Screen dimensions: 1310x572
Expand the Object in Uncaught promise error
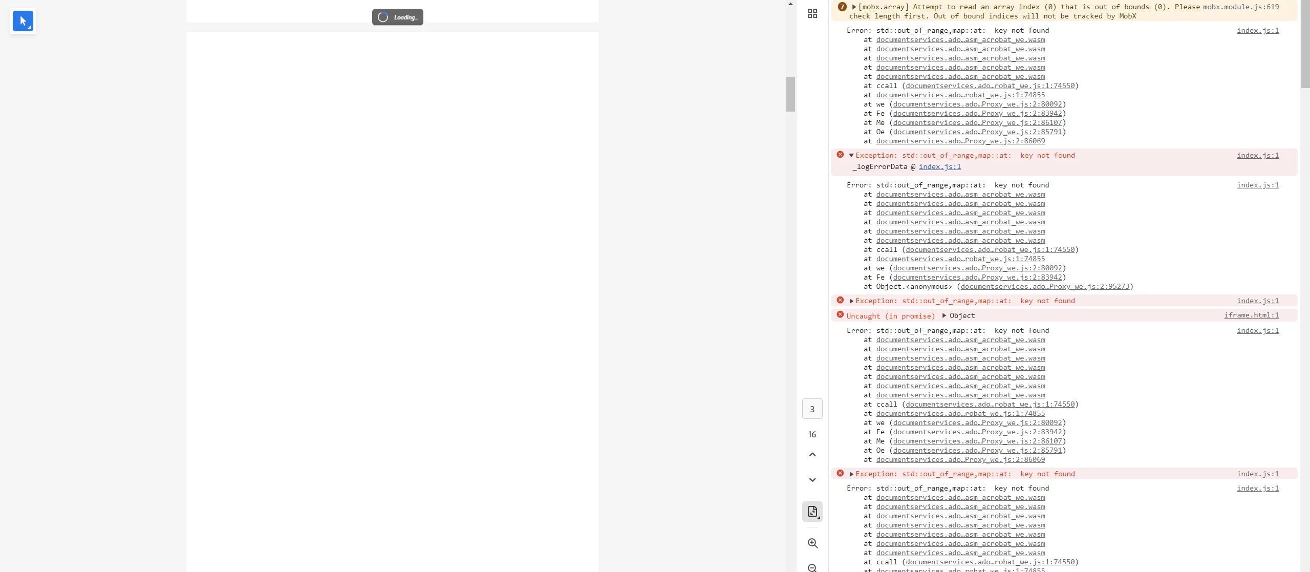[944, 315]
